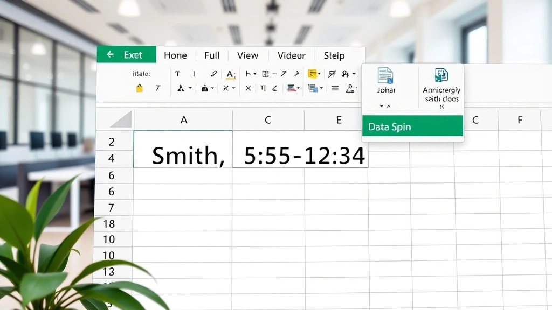Viewport: 552px width, 310px height.
Task: Expand the highlight color dropdown
Action: 320,73
